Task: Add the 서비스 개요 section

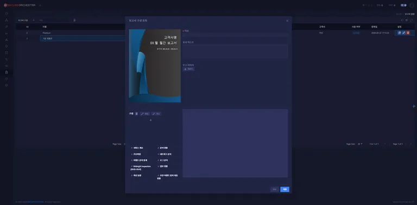Action: click(x=137, y=148)
